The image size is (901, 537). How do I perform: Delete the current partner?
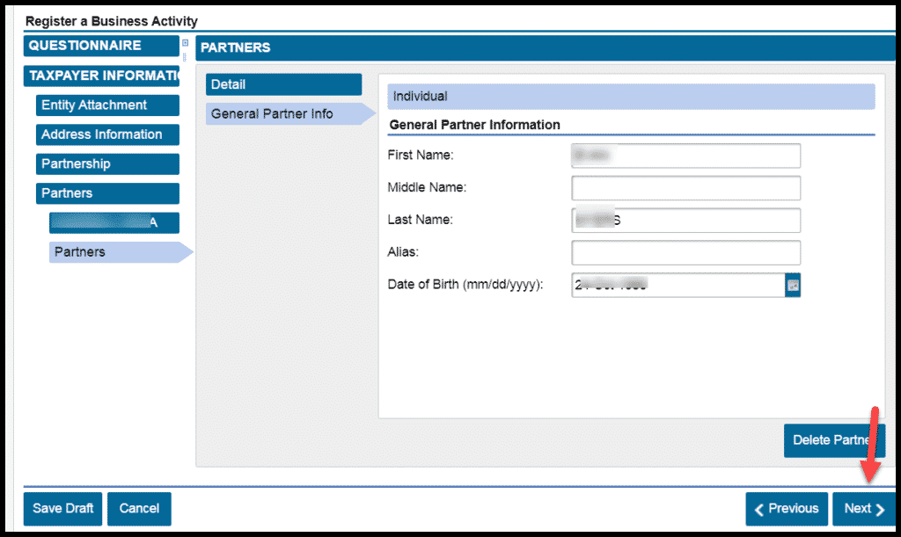click(834, 440)
